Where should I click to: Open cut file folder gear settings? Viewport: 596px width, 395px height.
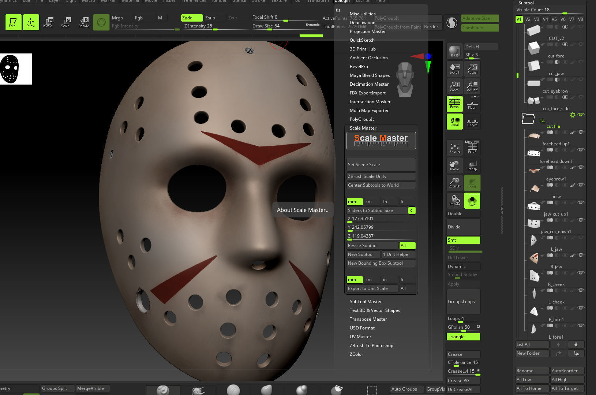click(x=573, y=115)
